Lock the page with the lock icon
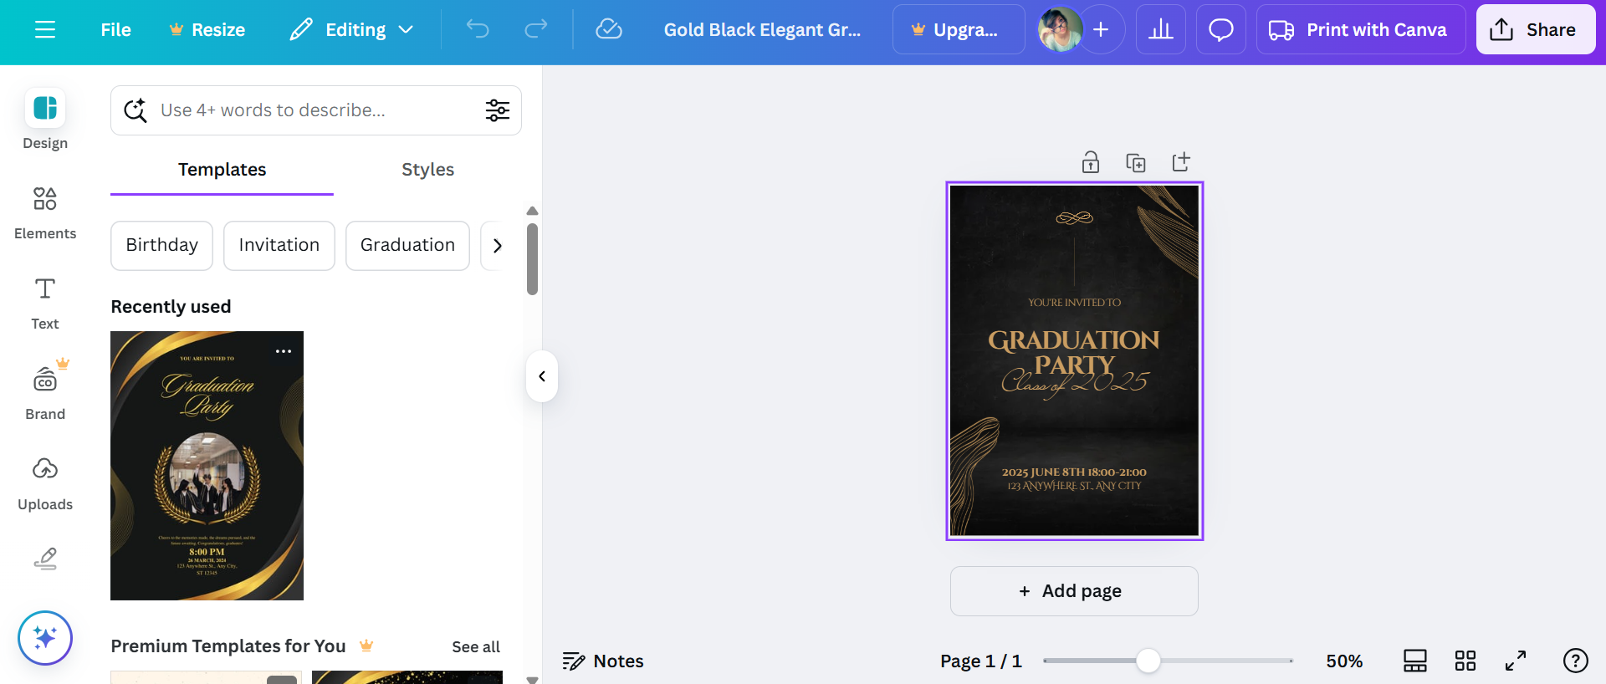Viewport: 1606px width, 684px height. point(1091,162)
